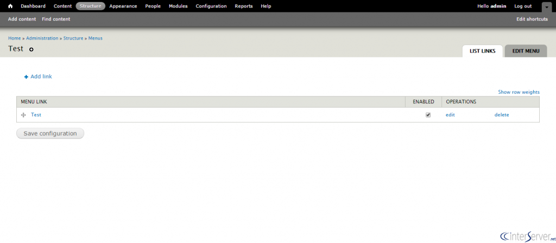
Task: Open the Dashboard menu
Action: point(33,6)
